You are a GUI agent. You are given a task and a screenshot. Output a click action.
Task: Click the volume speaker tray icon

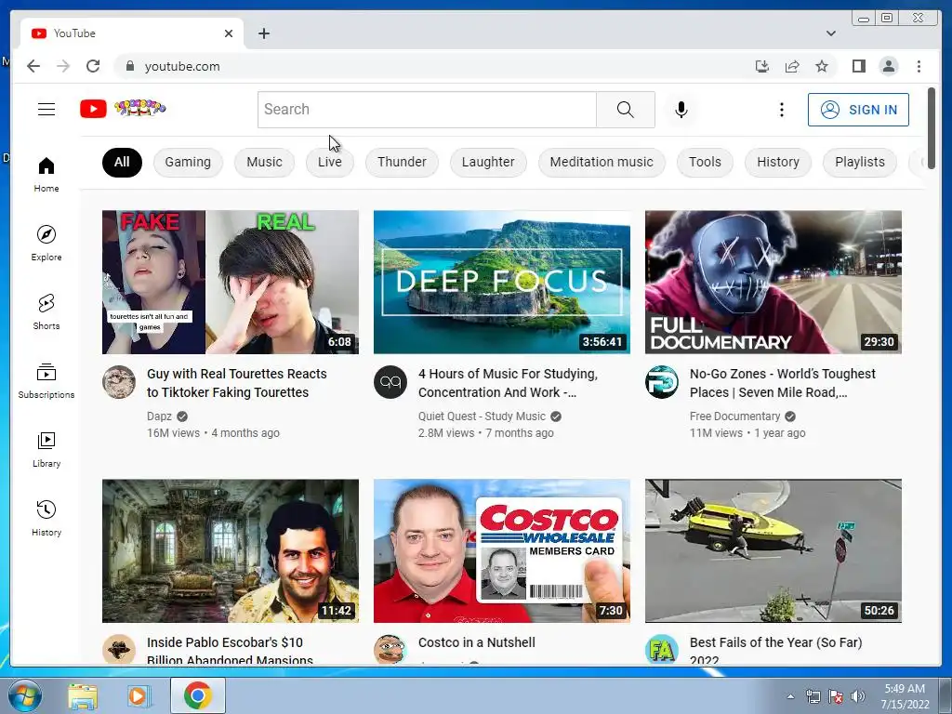tap(858, 696)
